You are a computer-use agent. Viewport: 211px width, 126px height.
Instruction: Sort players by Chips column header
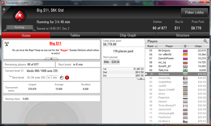[x=198, y=46]
